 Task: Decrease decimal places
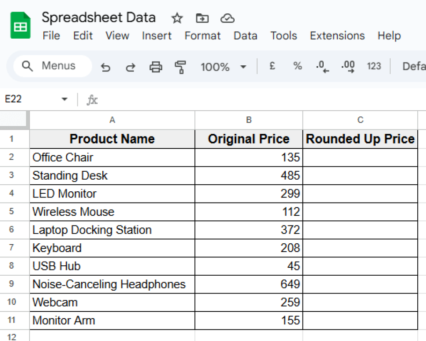click(322, 67)
